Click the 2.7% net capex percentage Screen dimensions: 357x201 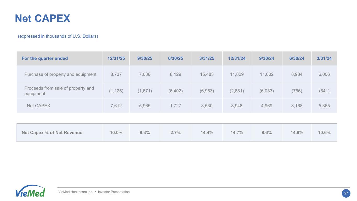[x=175, y=132]
